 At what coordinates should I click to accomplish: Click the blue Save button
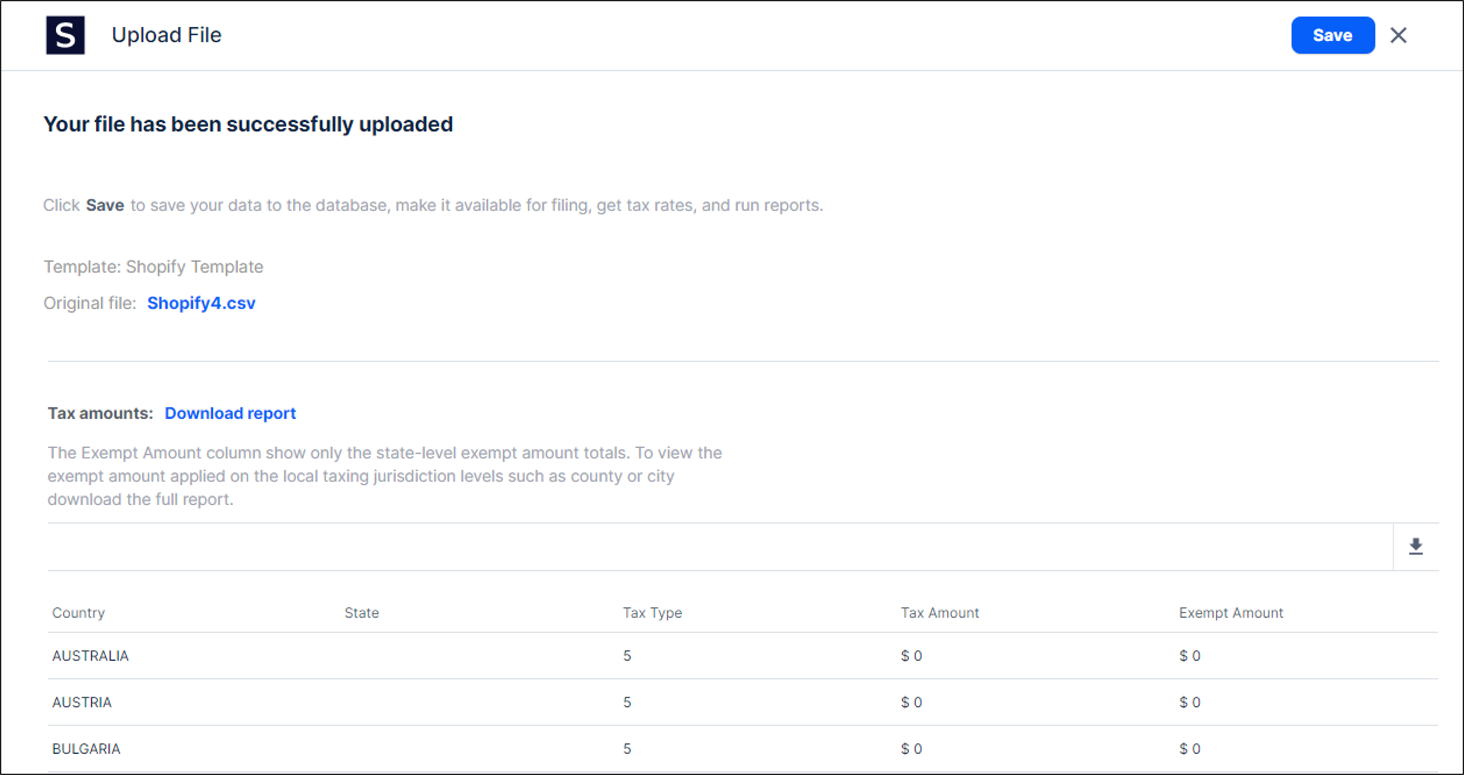(1332, 35)
